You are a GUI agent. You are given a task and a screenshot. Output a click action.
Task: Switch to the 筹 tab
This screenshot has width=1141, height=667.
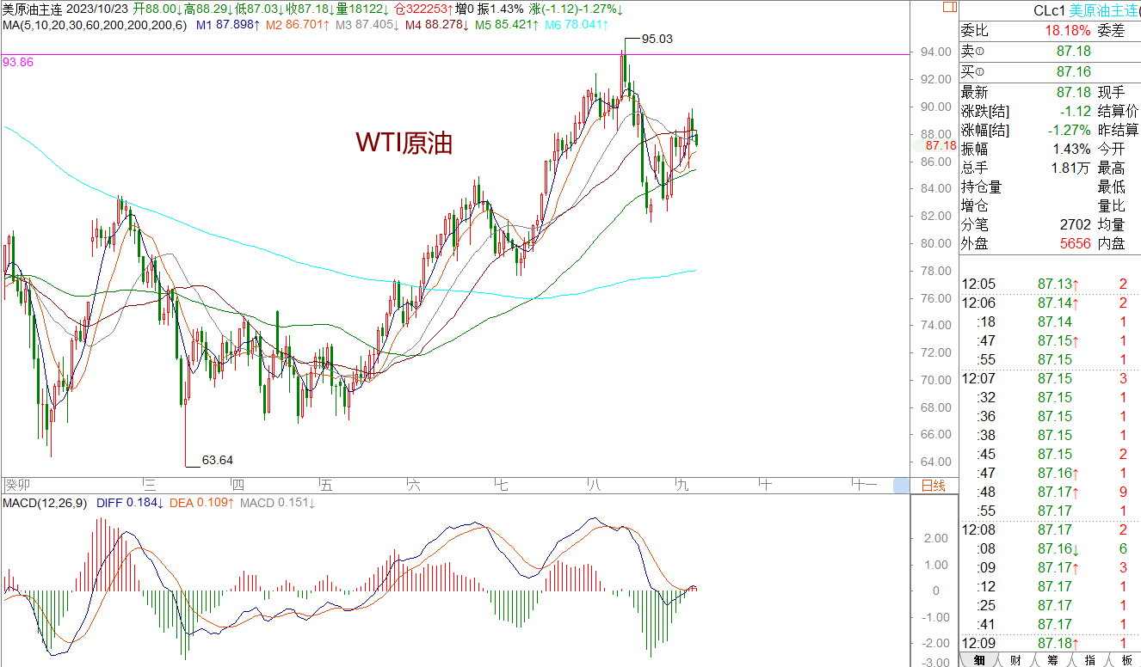(1053, 659)
